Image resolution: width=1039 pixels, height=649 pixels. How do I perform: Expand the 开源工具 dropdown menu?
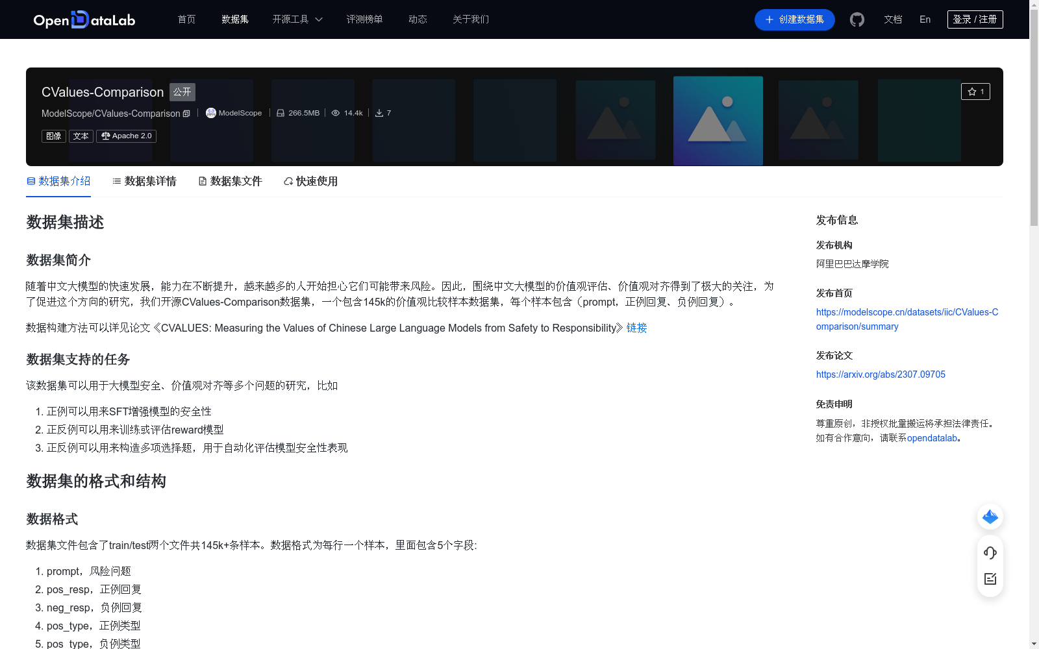[297, 19]
